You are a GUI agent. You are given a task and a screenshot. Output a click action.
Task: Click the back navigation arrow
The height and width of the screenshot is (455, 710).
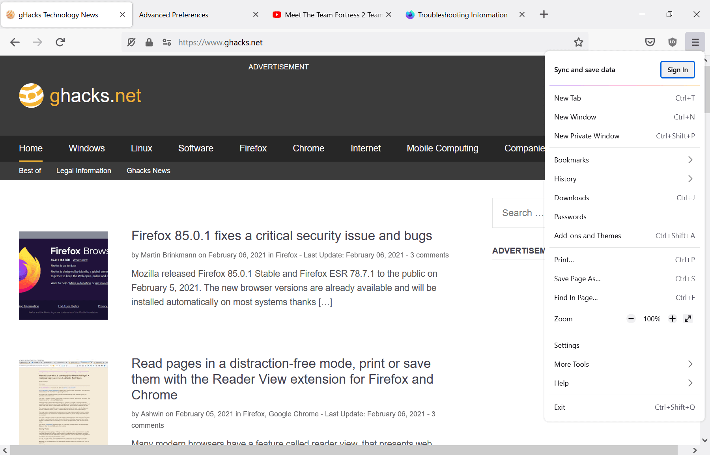pos(15,42)
